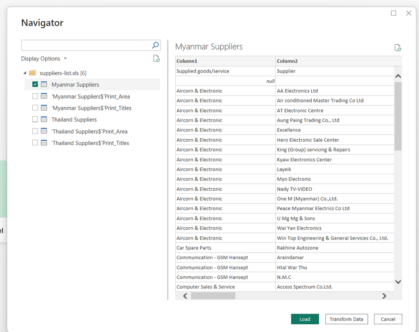The image size is (419, 332).
Task: Click the 'Access Spectrum Co.Ltd.' cell
Action: click(x=335, y=287)
